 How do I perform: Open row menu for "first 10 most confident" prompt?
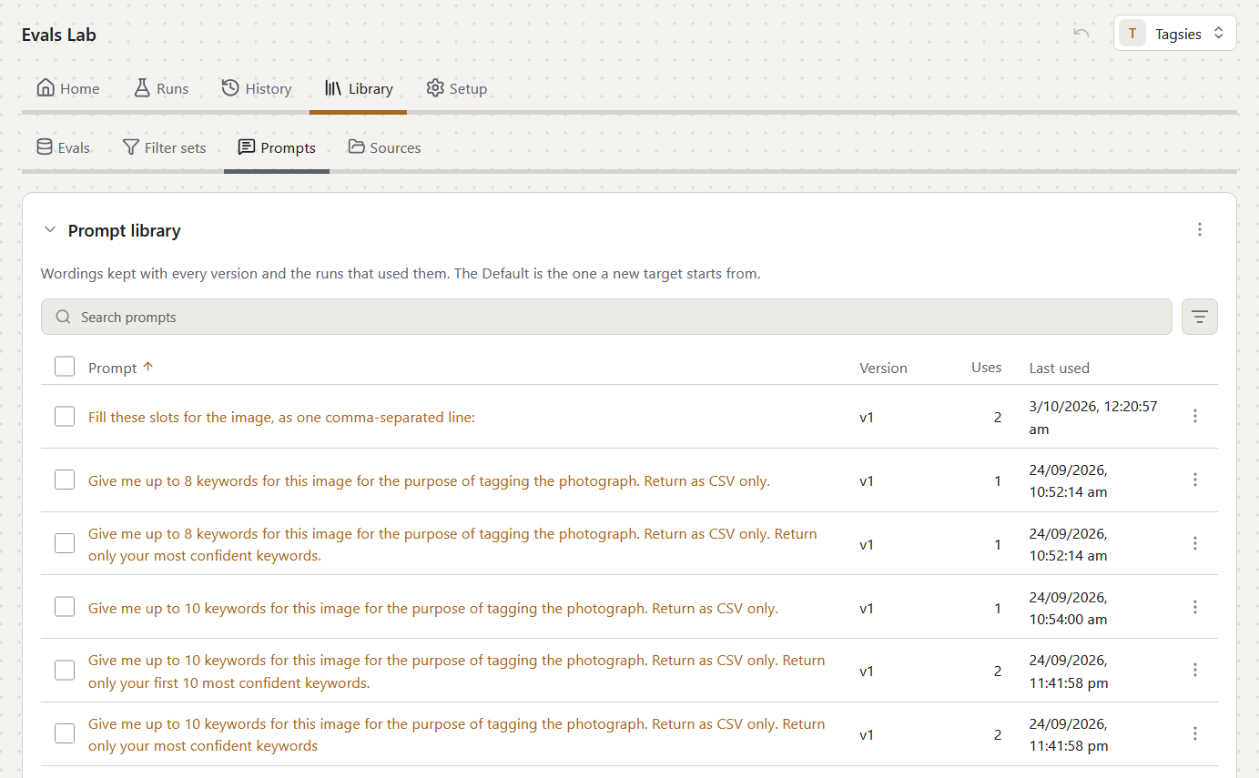pyautogui.click(x=1195, y=670)
